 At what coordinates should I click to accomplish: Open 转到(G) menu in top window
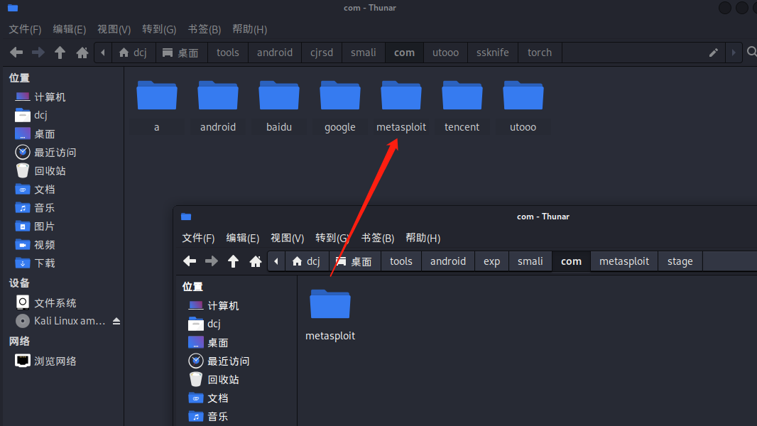tap(159, 29)
